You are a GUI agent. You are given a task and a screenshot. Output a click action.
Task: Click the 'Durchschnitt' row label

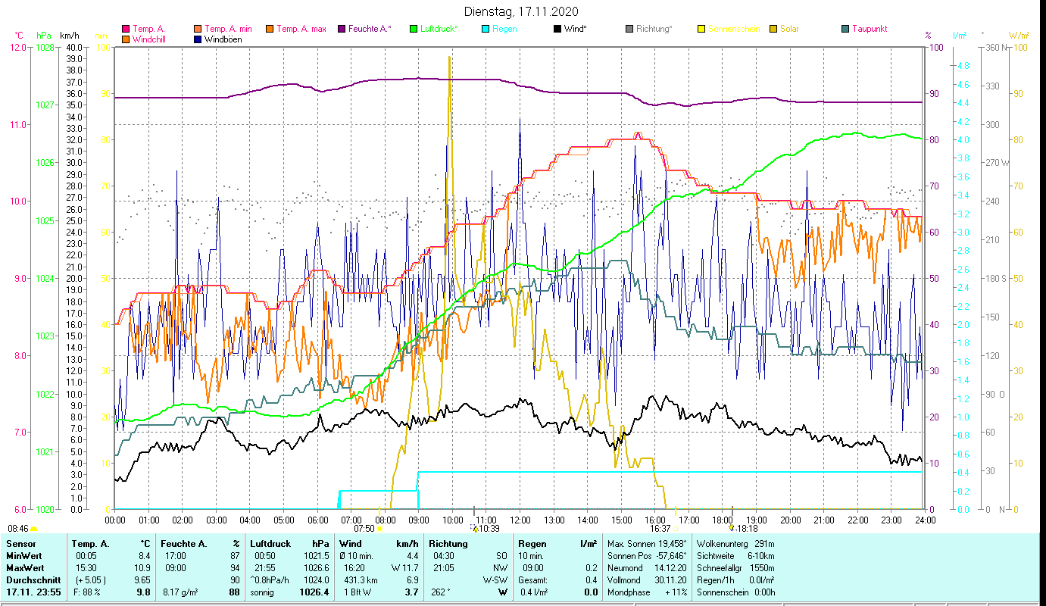[32, 579]
